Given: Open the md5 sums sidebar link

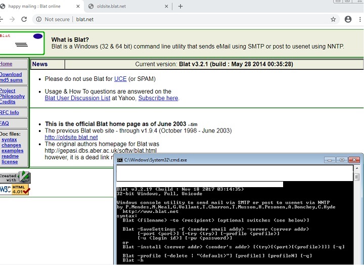Looking at the screenshot, I should (11, 80).
